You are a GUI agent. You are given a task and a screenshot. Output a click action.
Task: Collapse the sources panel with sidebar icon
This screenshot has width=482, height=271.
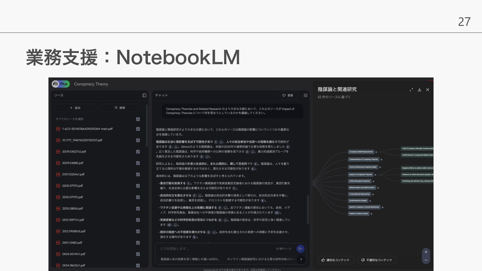(144, 95)
